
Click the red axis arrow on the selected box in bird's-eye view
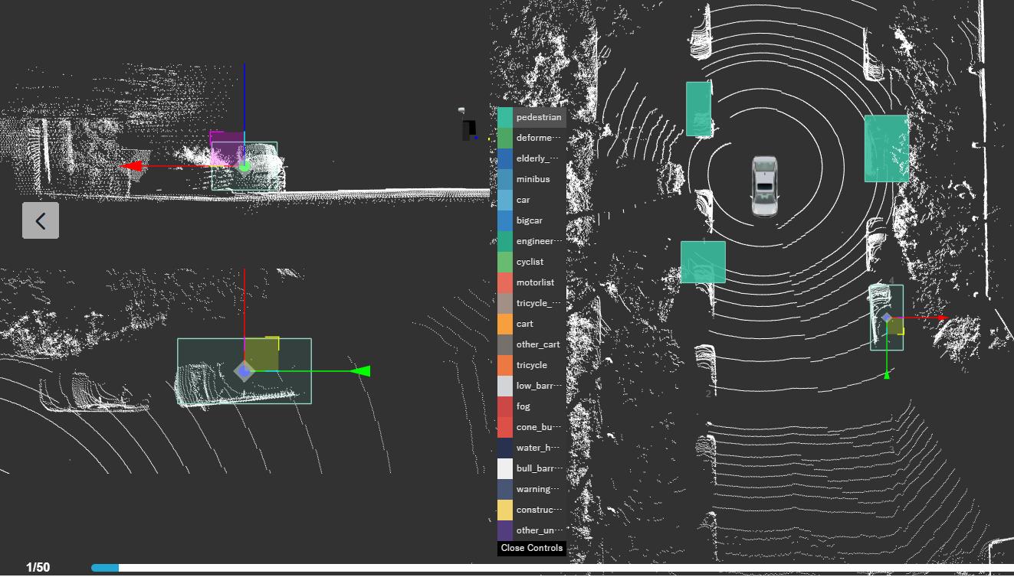[943, 318]
